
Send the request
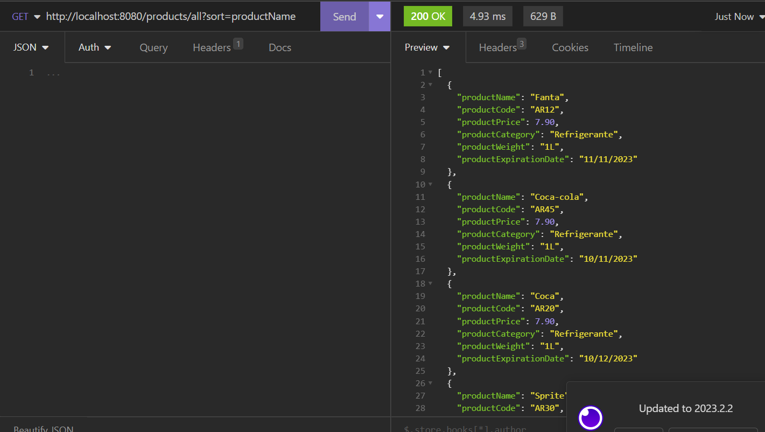click(x=345, y=17)
